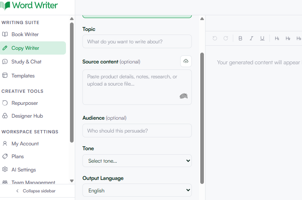
Task: Click Designer Hub icon
Action: (x=5, y=116)
